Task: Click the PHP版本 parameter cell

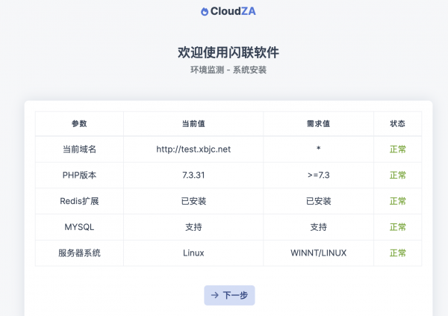Action: [x=79, y=175]
